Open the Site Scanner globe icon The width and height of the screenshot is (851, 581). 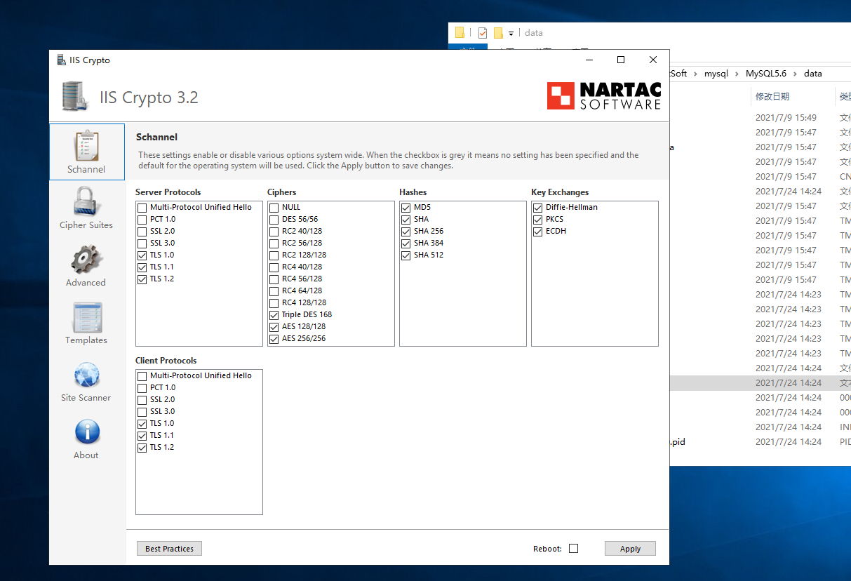[x=86, y=375]
